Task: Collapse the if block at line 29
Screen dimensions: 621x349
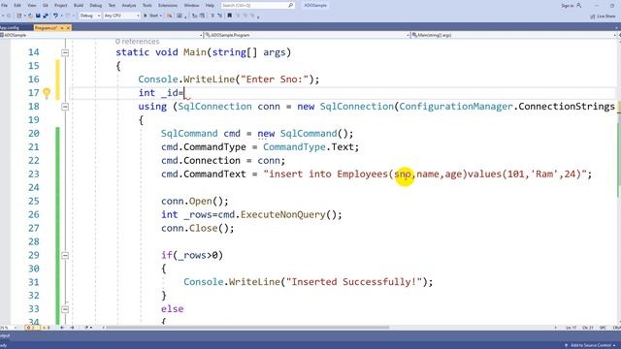Action: tap(65, 256)
